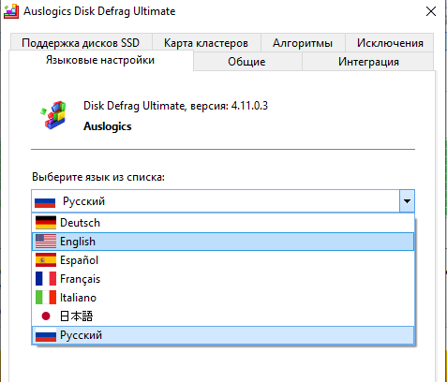Click the version text 4.11.0.3
This screenshot has height=382, width=447.
pos(249,106)
